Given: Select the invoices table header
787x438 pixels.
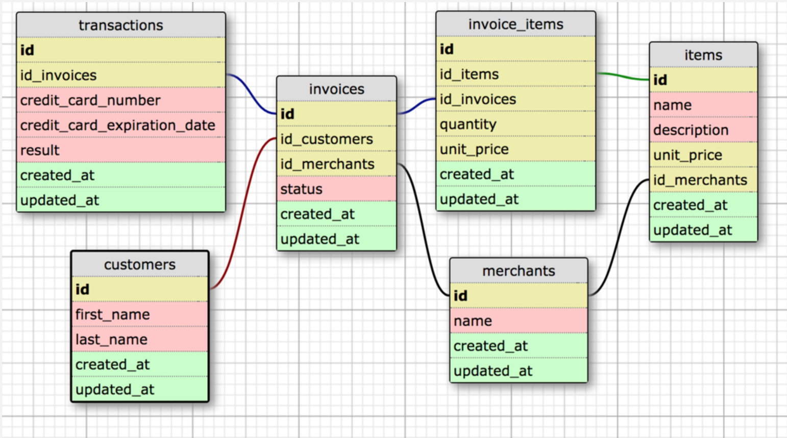Looking at the screenshot, I should point(336,89).
